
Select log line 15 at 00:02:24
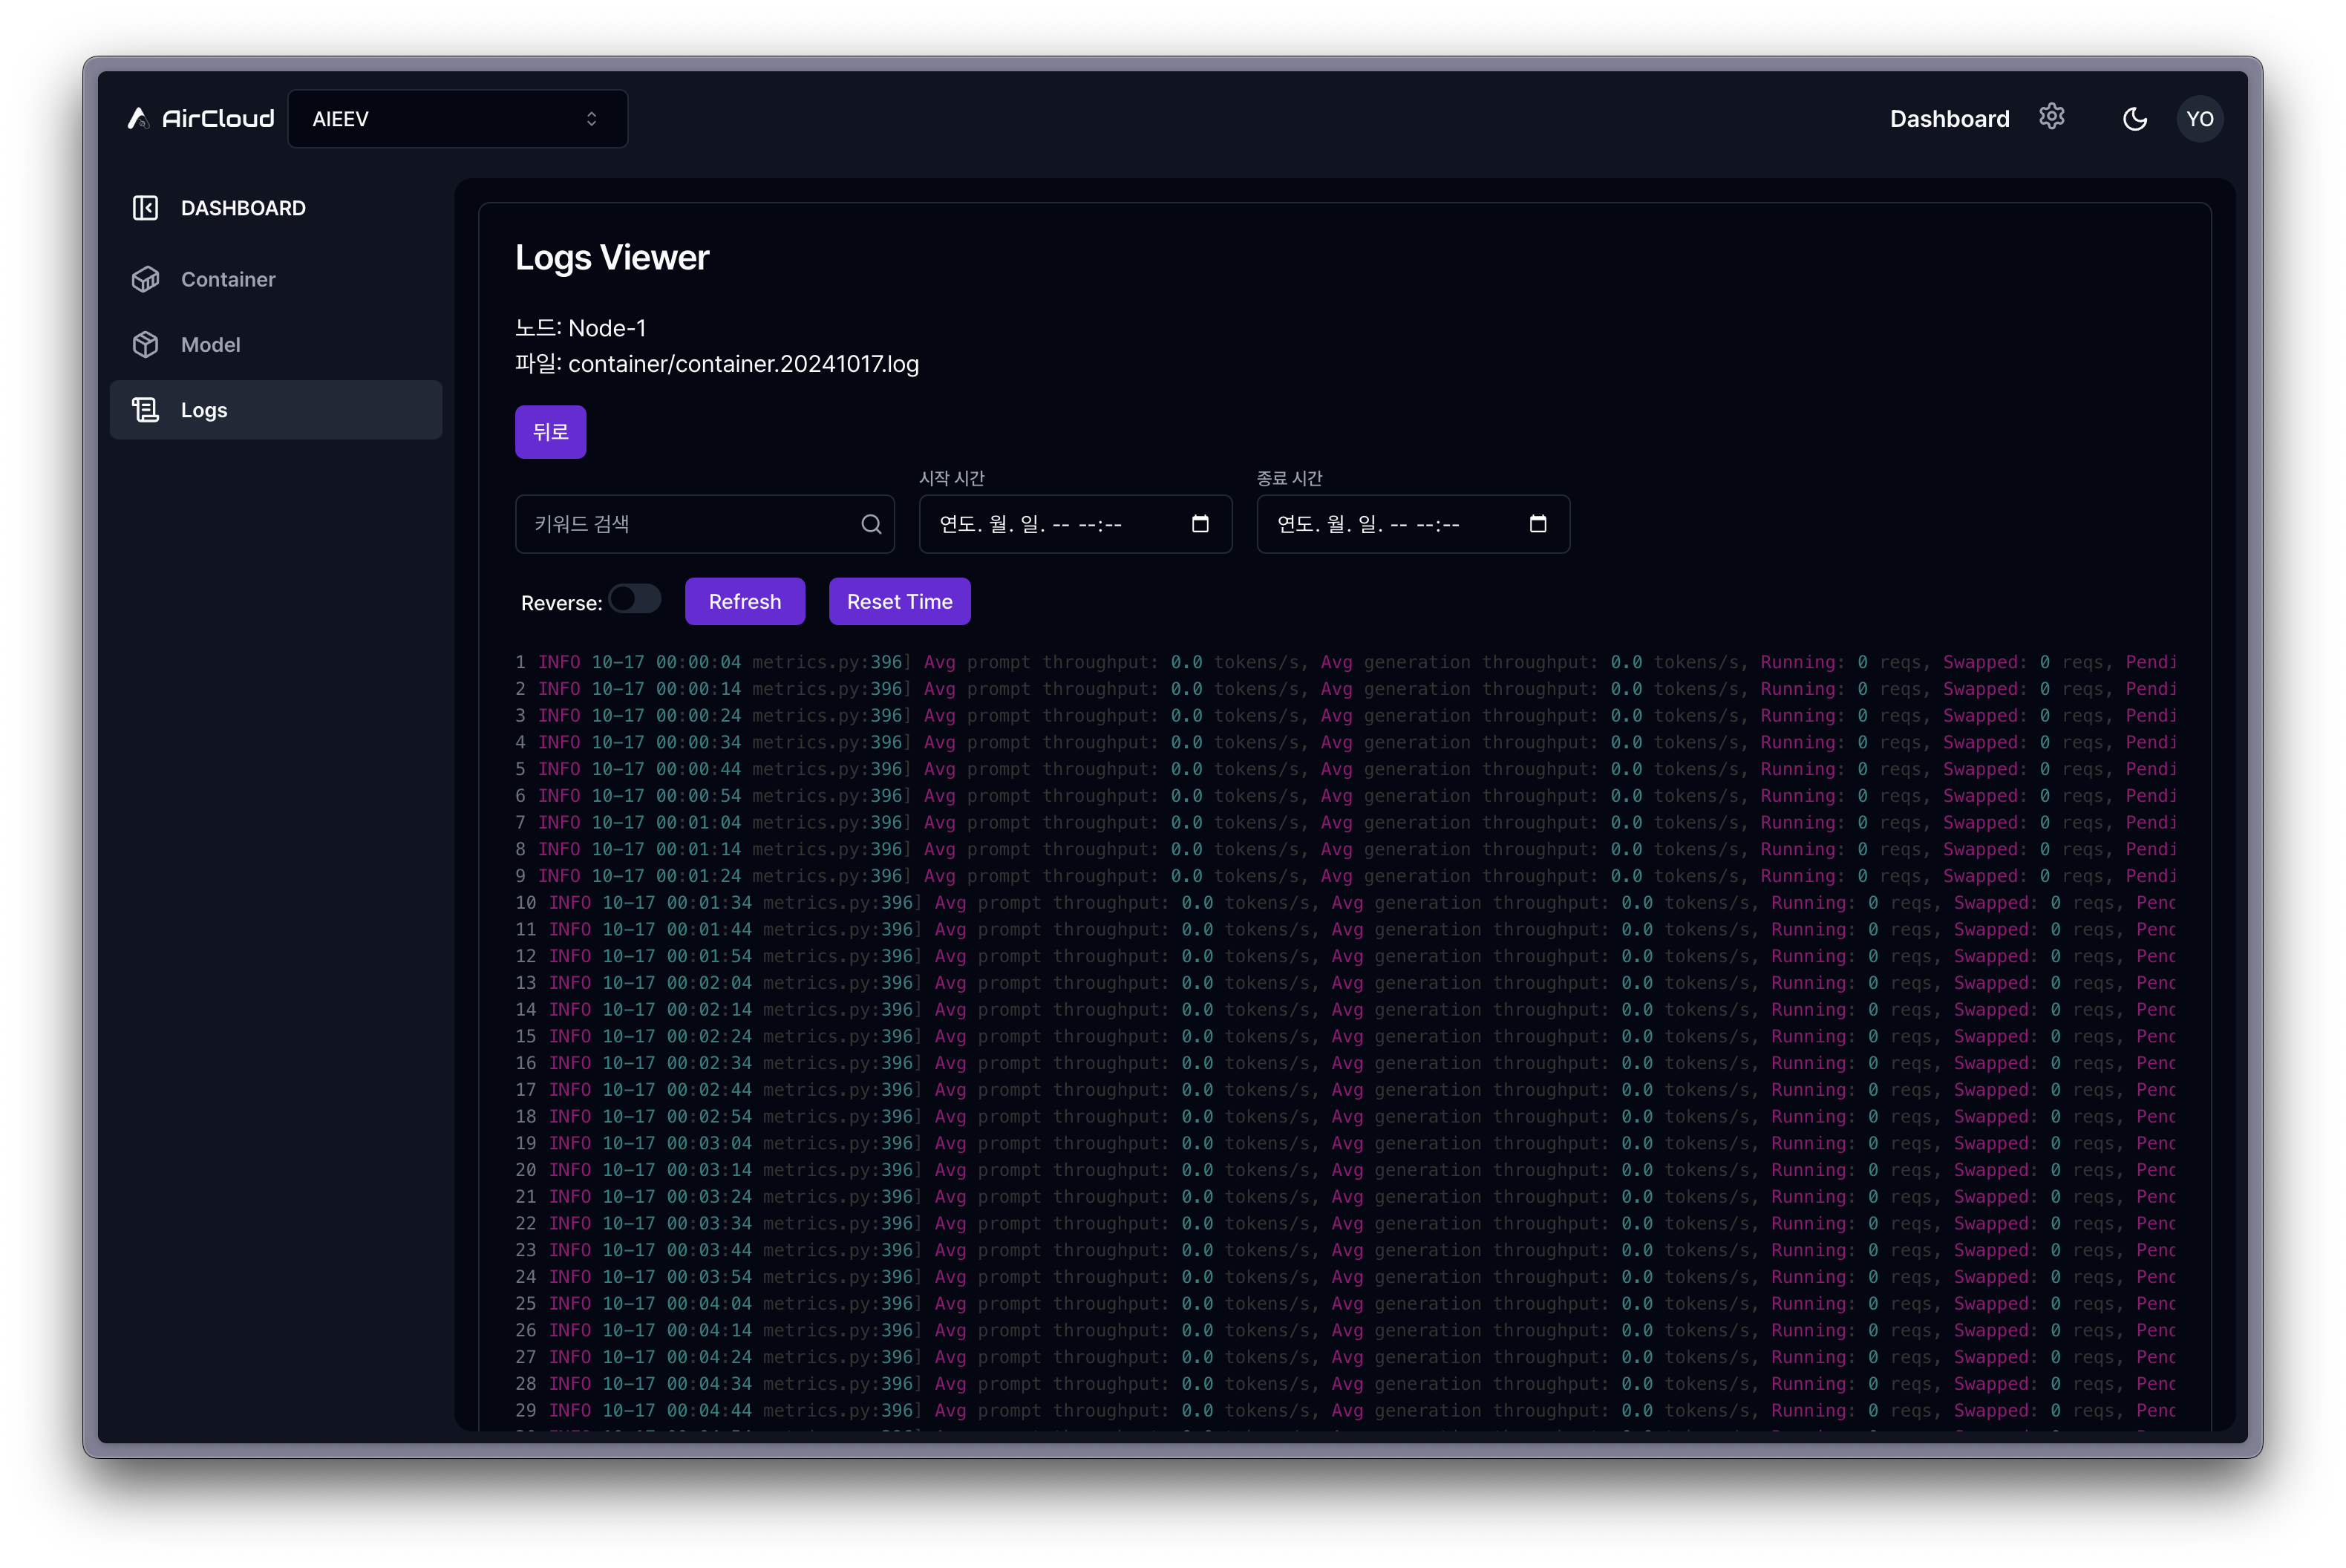[x=1346, y=1037]
